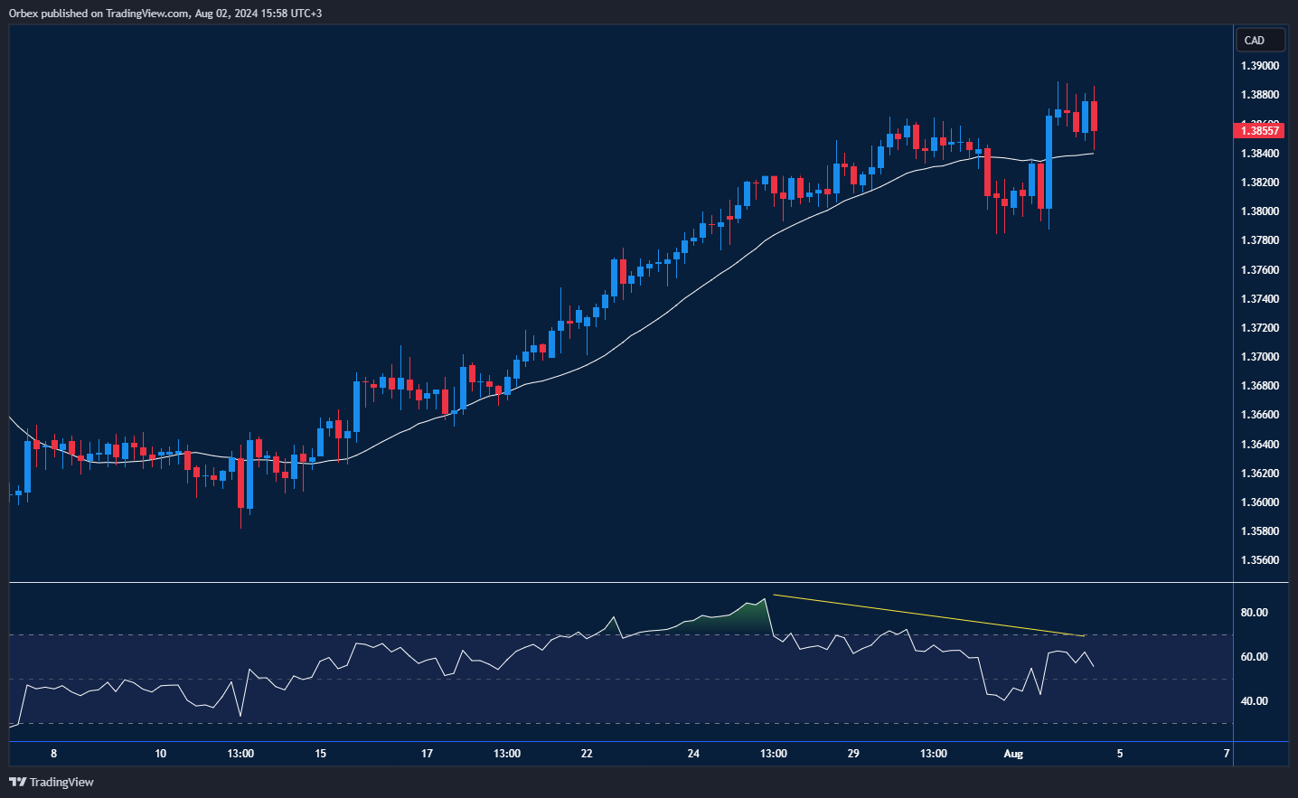Click the 60.00 RSI scale label
This screenshot has height=798, width=1298.
click(x=1254, y=657)
